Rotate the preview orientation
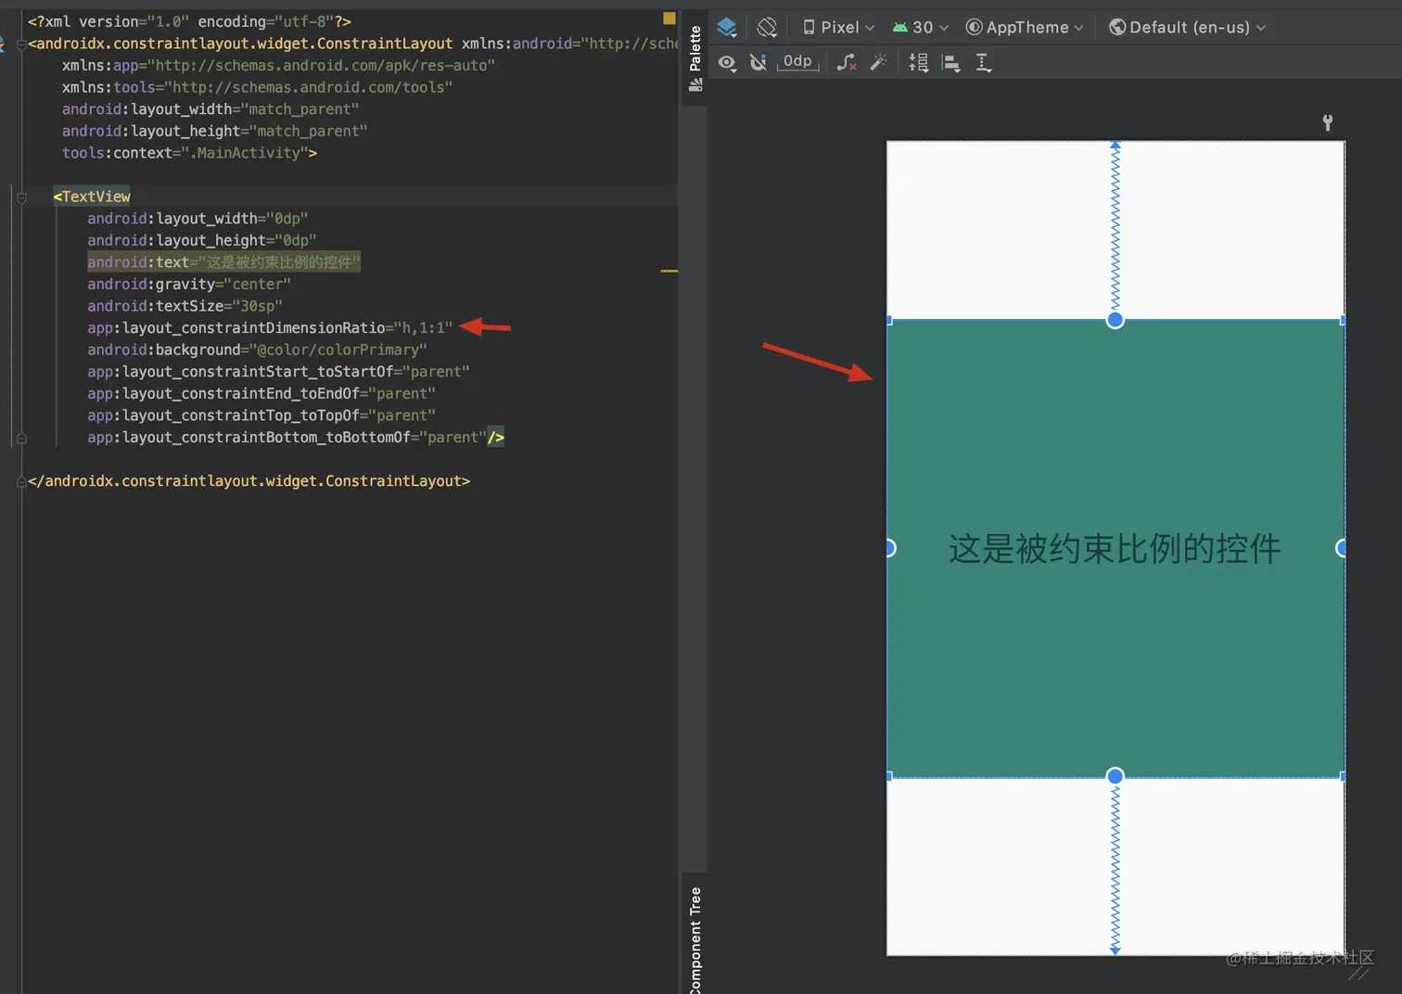The width and height of the screenshot is (1402, 994). 767,27
